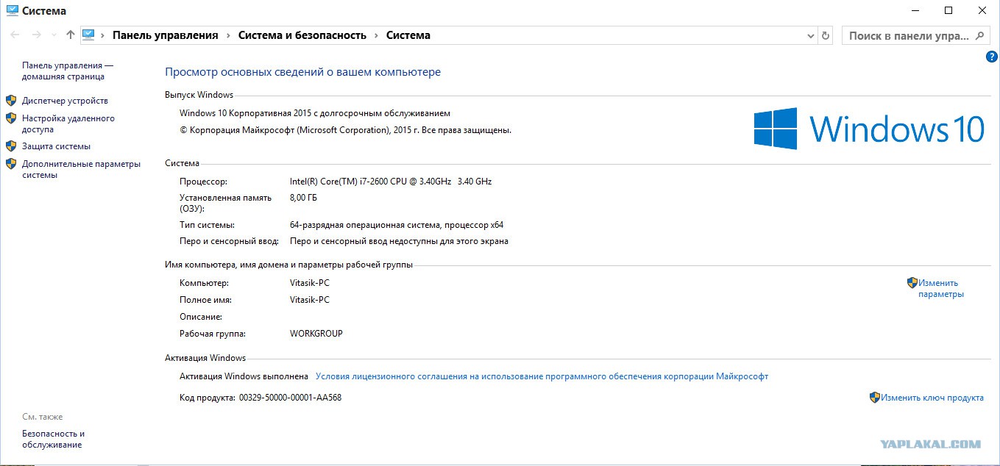Open Система и безопасность breadcrumb
Screen dimensions: 1000x466
tap(302, 35)
